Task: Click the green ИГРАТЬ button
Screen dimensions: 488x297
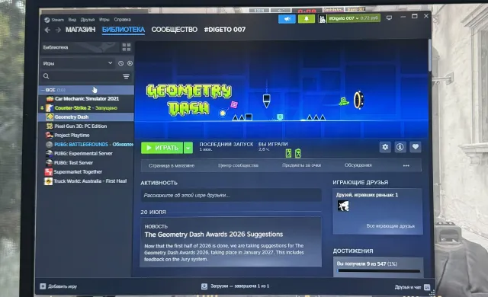Action: (x=162, y=148)
